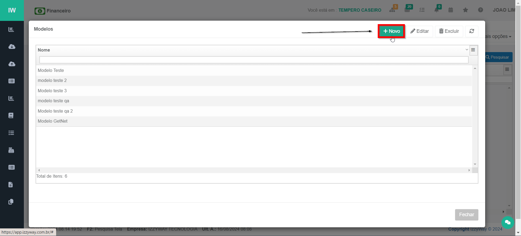The width and height of the screenshot is (521, 236).
Task: Open the bulleted list icon in the sidebar
Action: (11, 133)
